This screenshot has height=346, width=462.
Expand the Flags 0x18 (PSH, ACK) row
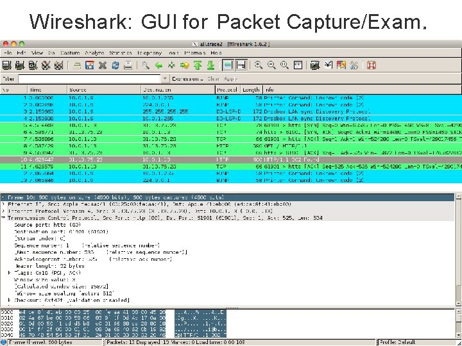pyautogui.click(x=10, y=273)
